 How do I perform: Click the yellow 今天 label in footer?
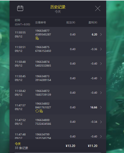click(x=18, y=144)
